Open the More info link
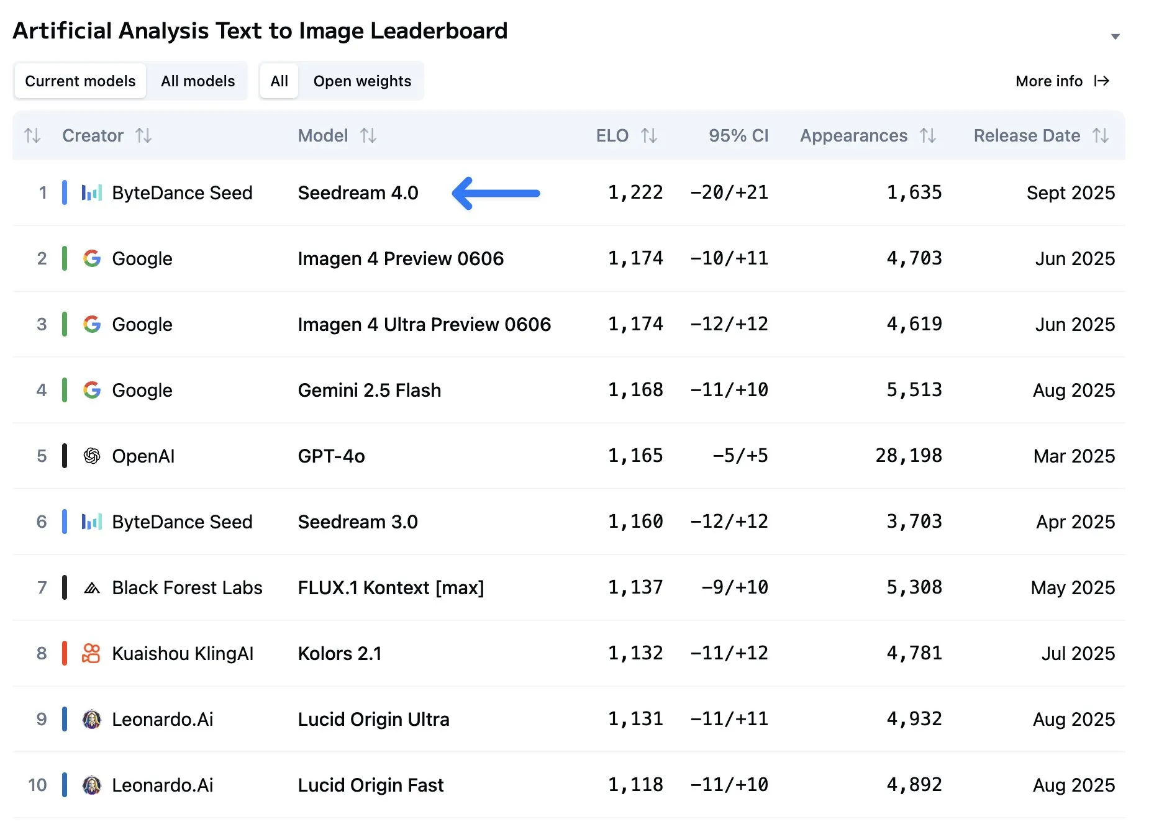The height and width of the screenshot is (832, 1154). point(1050,81)
